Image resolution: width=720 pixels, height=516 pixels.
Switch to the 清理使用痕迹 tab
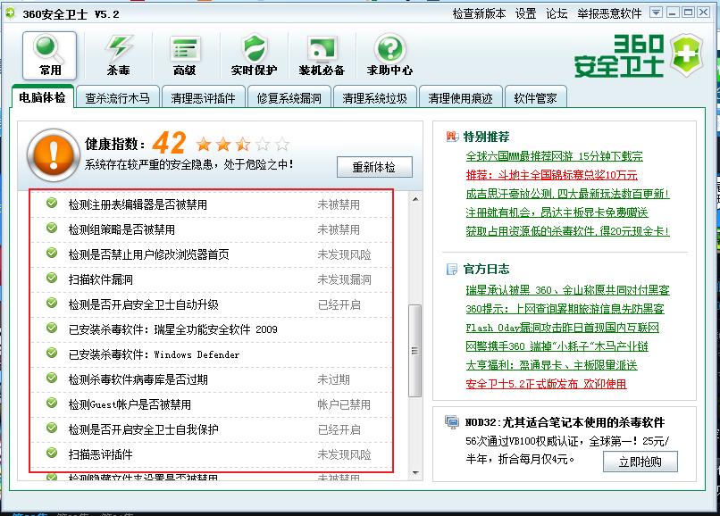pyautogui.click(x=461, y=98)
